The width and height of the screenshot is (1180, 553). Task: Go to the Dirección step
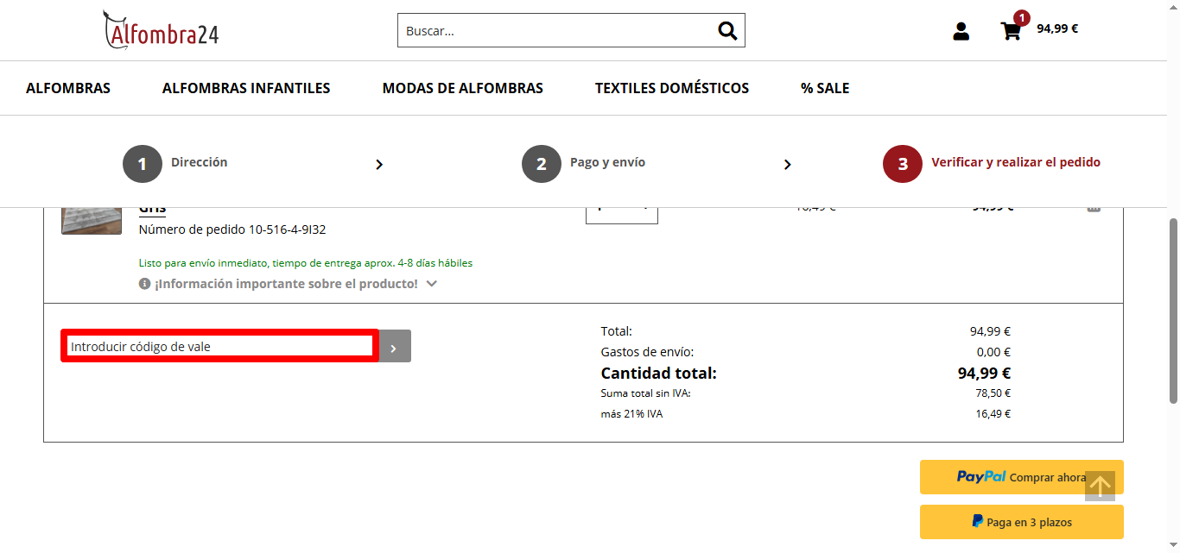pyautogui.click(x=200, y=162)
